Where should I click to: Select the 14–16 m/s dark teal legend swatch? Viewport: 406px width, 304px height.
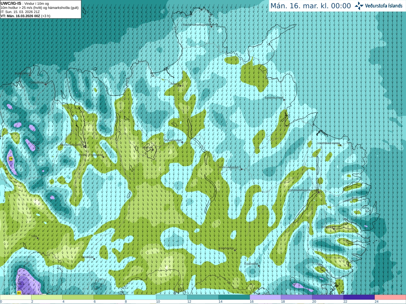pos(234,297)
